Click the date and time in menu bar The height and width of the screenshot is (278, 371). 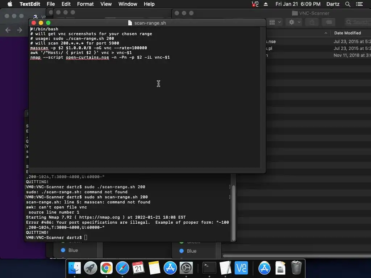pos(298,4)
